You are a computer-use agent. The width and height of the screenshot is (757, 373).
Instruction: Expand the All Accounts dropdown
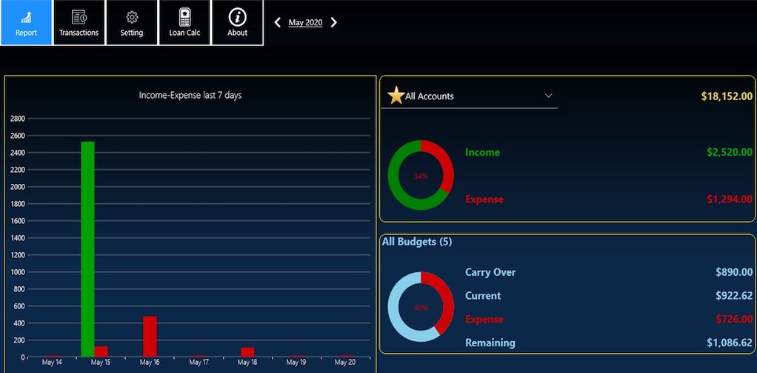(x=548, y=96)
